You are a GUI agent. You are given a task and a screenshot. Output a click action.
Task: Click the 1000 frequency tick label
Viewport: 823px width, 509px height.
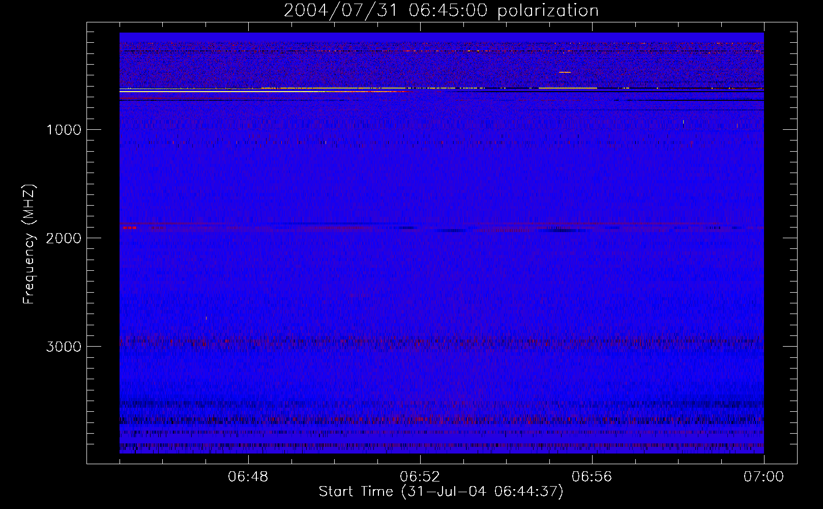tap(64, 130)
